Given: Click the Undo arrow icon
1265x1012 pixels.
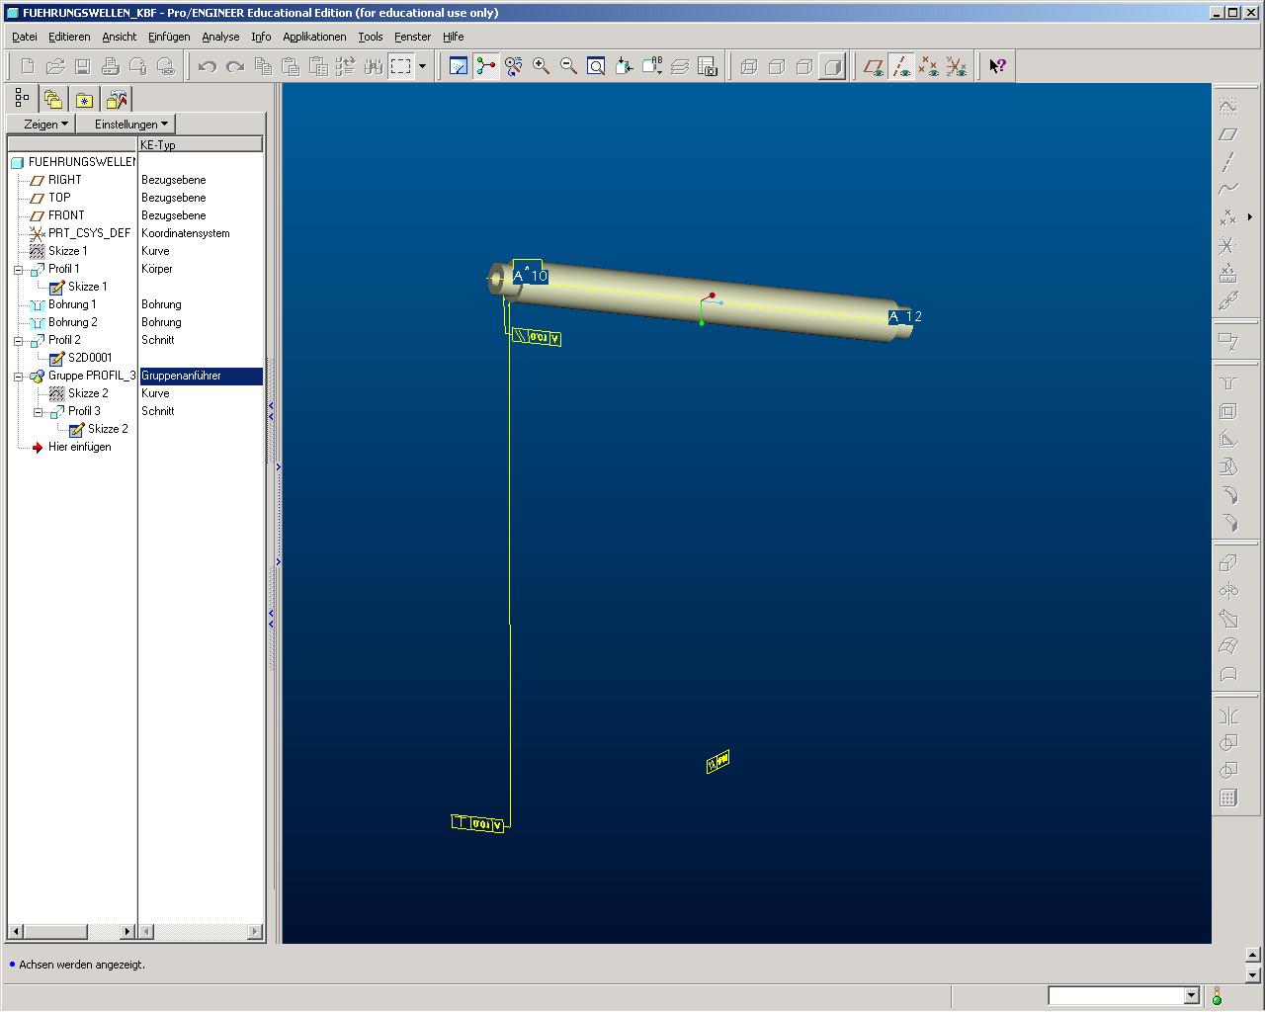Looking at the screenshot, I should 208,66.
